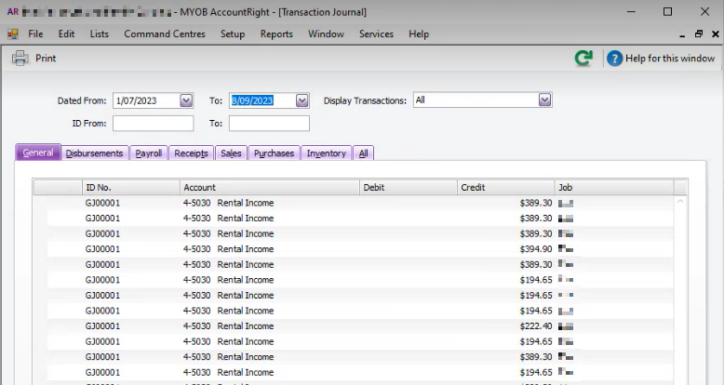Viewport: 724px width, 385px height.
Task: Close the inner Transaction Journal document
Action: tap(716, 33)
